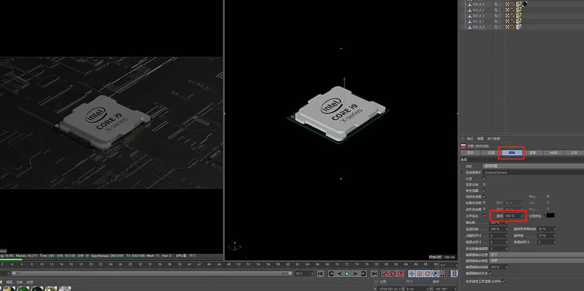Open the editor axis type dropdown 世界
Image resolution: width=584 pixels, height=291 pixels.
coord(537,261)
